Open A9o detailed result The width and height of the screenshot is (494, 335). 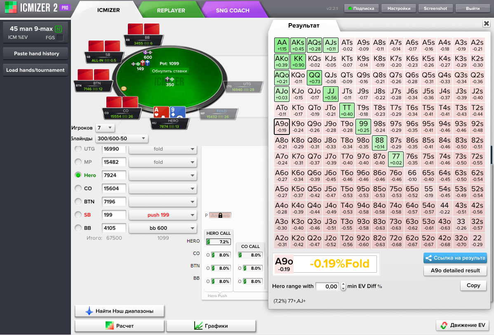click(455, 270)
